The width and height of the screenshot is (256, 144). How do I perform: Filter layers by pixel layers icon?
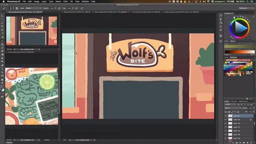(238, 104)
